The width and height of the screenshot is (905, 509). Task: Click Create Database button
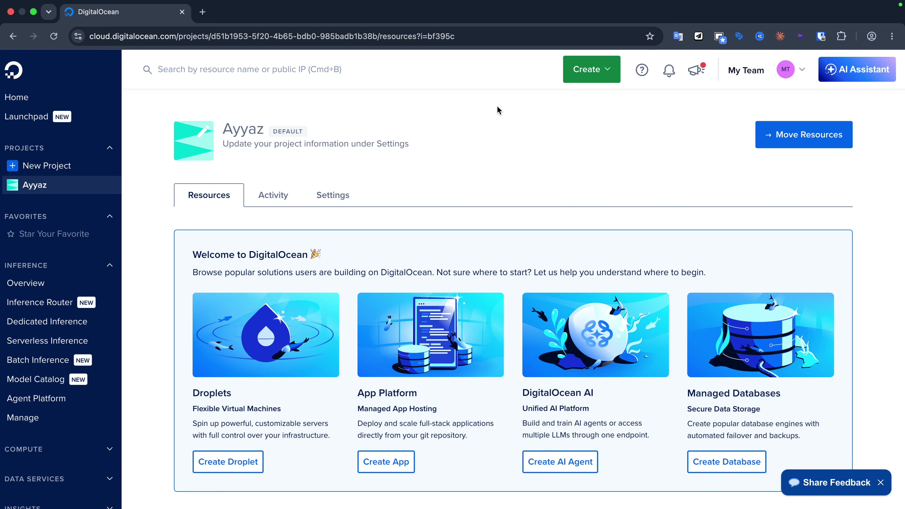(727, 461)
